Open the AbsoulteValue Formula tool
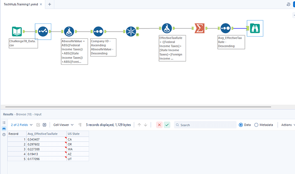 [70, 32]
